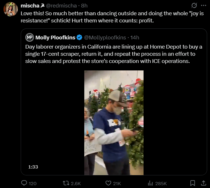Repost this tweet via retweet icon
Viewport: 210px width, 188px height.
point(66,183)
